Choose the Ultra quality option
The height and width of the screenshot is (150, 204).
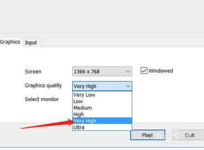tap(102, 127)
